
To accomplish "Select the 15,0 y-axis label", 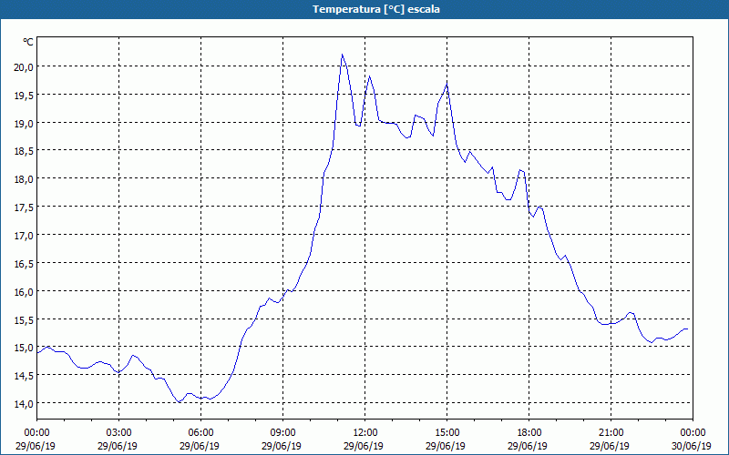I will click(25, 348).
